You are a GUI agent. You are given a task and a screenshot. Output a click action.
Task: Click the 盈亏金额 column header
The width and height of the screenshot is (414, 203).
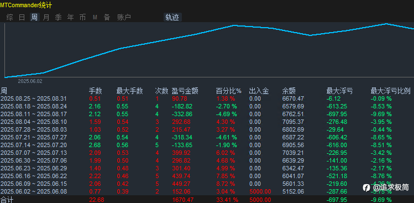point(185,91)
